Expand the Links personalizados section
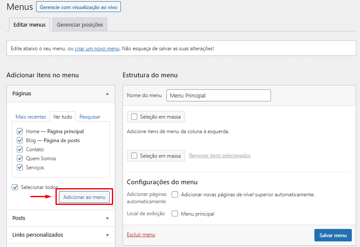360x247 pixels. click(107, 235)
